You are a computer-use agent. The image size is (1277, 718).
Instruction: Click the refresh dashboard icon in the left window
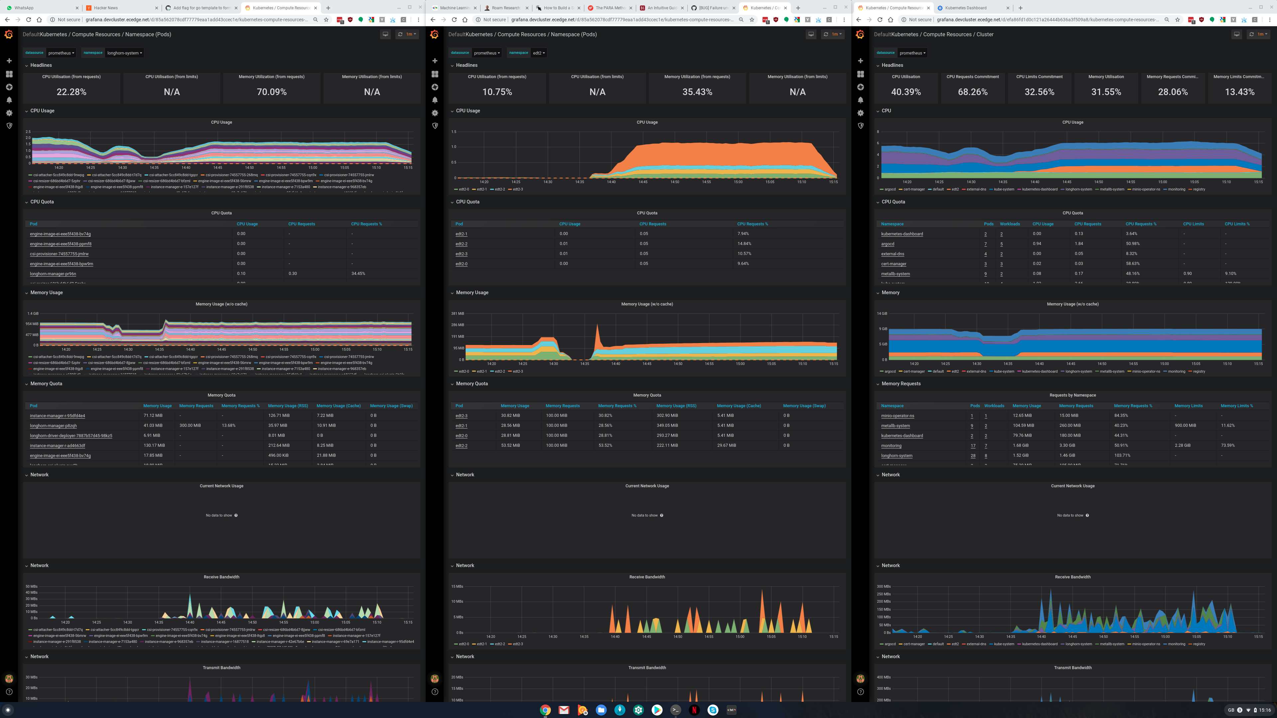pyautogui.click(x=400, y=34)
